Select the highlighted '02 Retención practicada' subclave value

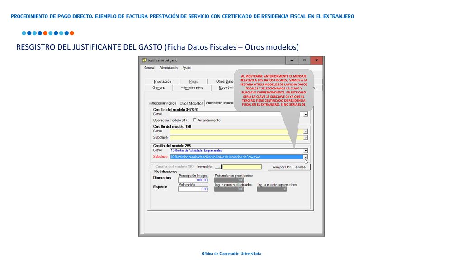236,157
